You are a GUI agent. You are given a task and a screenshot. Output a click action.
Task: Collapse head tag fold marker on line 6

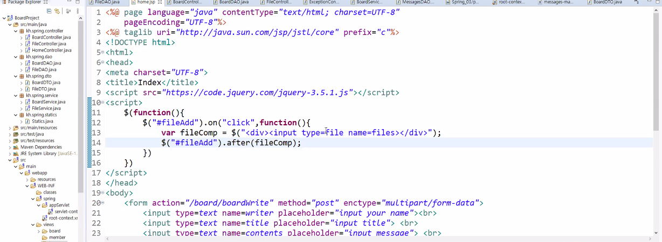click(102, 63)
